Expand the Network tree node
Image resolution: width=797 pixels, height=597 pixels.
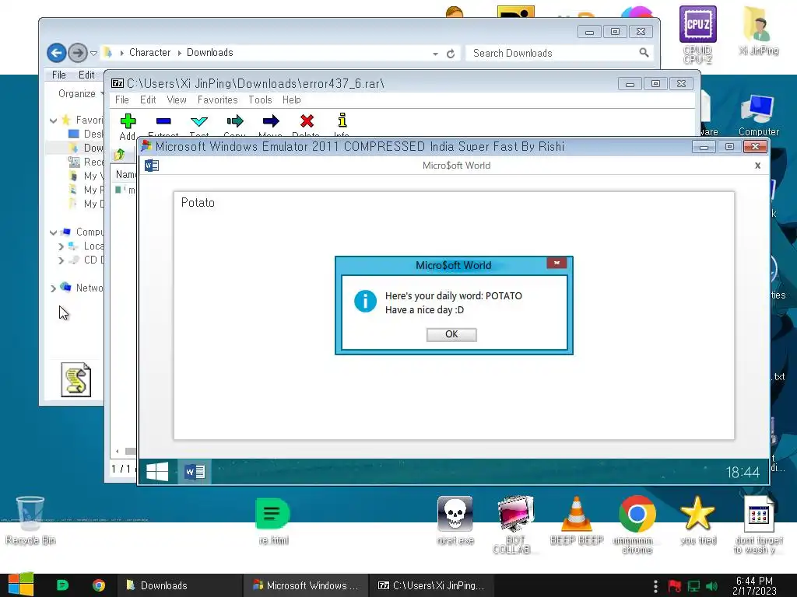(53, 288)
